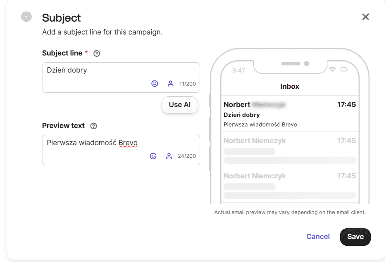Open personalization icon in Preview text field

tap(169, 156)
